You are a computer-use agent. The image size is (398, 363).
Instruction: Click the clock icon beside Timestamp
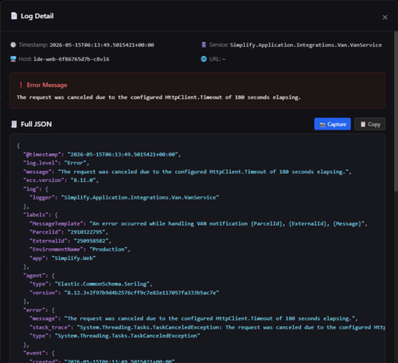tap(14, 45)
